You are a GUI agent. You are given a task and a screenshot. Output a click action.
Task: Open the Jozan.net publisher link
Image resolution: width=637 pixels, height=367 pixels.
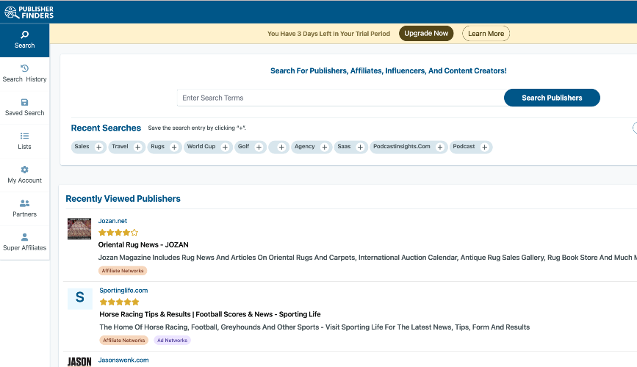coord(112,221)
